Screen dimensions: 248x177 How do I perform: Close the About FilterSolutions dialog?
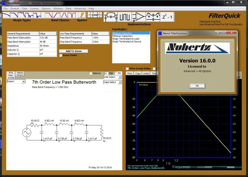[x=232, y=33]
